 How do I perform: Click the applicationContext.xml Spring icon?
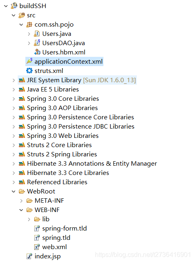[29, 61]
